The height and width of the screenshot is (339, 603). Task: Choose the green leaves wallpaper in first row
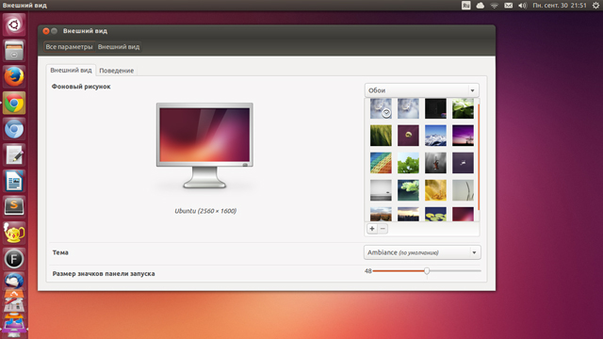463,108
